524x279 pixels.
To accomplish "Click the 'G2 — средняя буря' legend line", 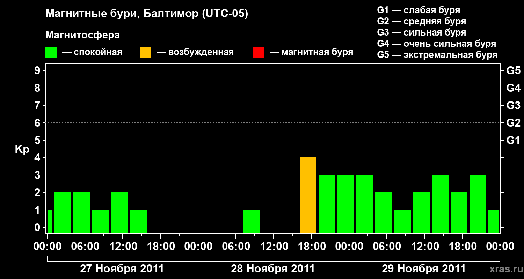I will click(x=421, y=21).
